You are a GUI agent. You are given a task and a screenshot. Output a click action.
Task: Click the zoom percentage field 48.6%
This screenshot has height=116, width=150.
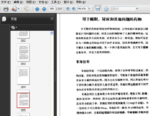point(83,9)
